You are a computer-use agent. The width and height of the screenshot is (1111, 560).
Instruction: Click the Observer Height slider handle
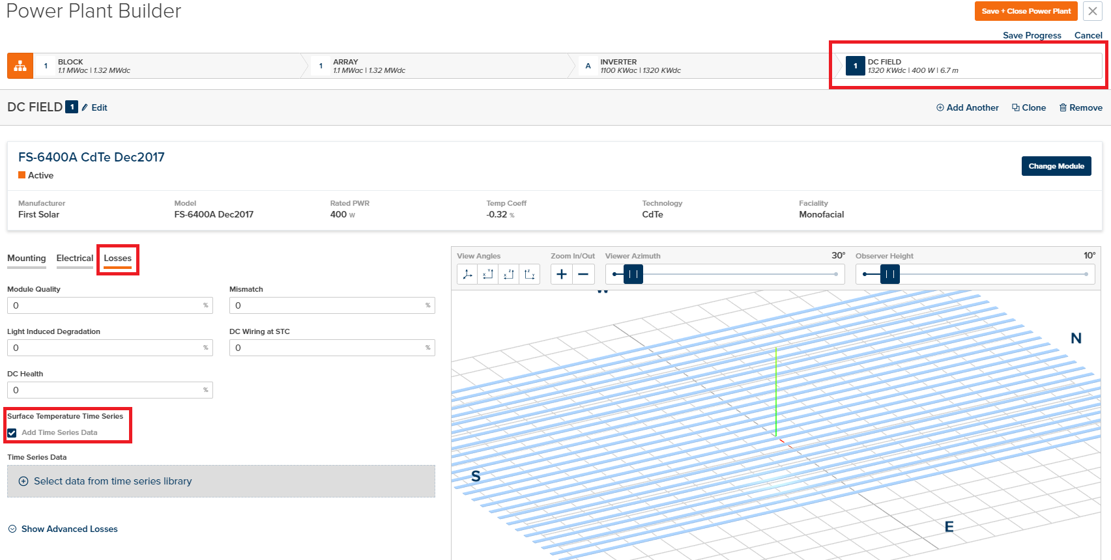890,274
